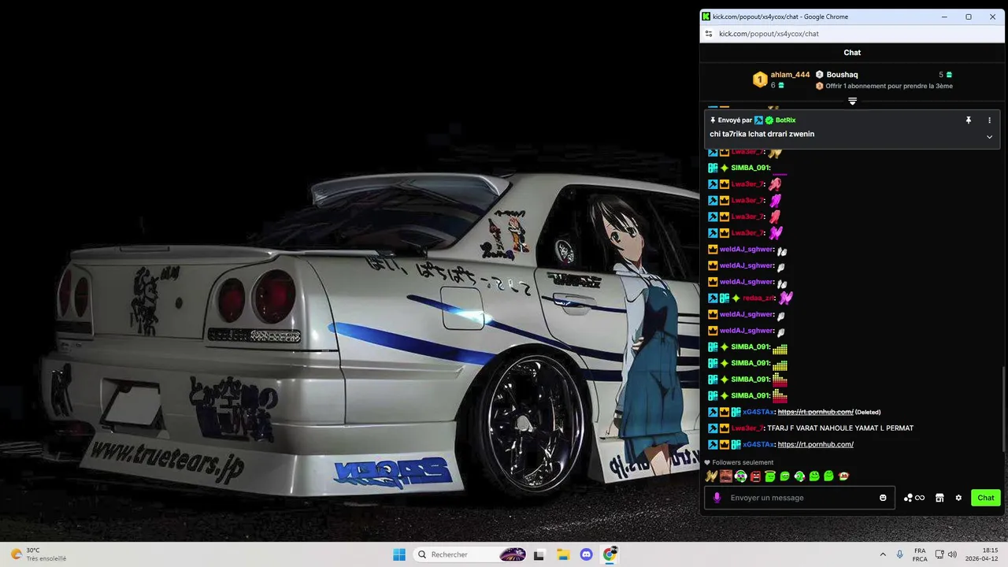Click the deleted xG4STAx link message
1008x567 pixels.
point(815,412)
